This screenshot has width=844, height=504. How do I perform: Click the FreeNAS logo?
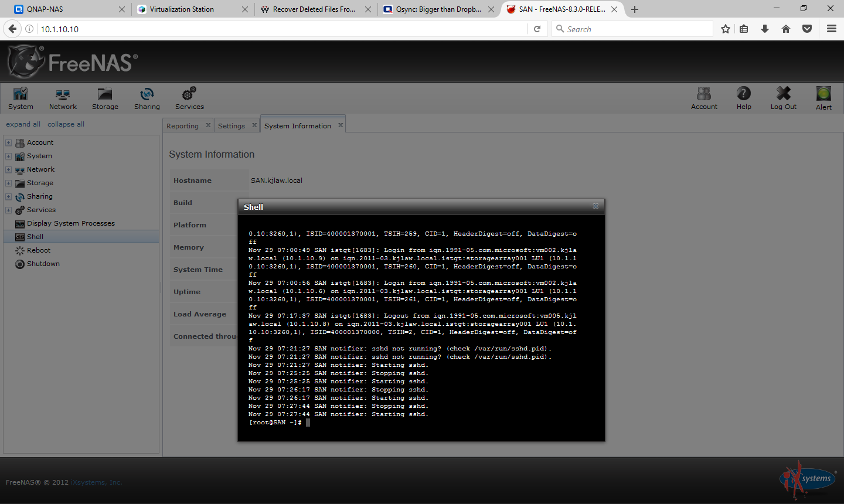click(x=73, y=62)
